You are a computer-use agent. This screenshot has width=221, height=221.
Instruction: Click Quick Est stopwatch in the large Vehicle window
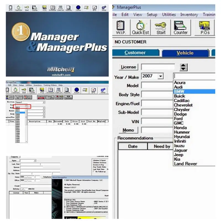[x=140, y=28]
